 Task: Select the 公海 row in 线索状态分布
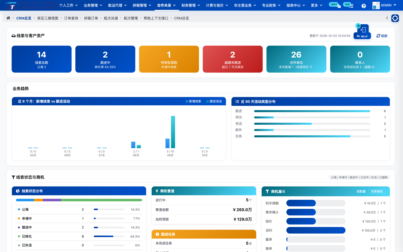pos(79,209)
